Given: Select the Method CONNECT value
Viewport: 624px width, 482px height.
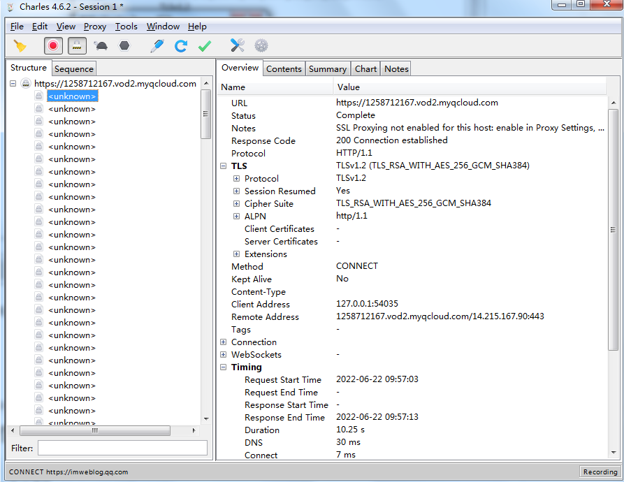Looking at the screenshot, I should 357,266.
